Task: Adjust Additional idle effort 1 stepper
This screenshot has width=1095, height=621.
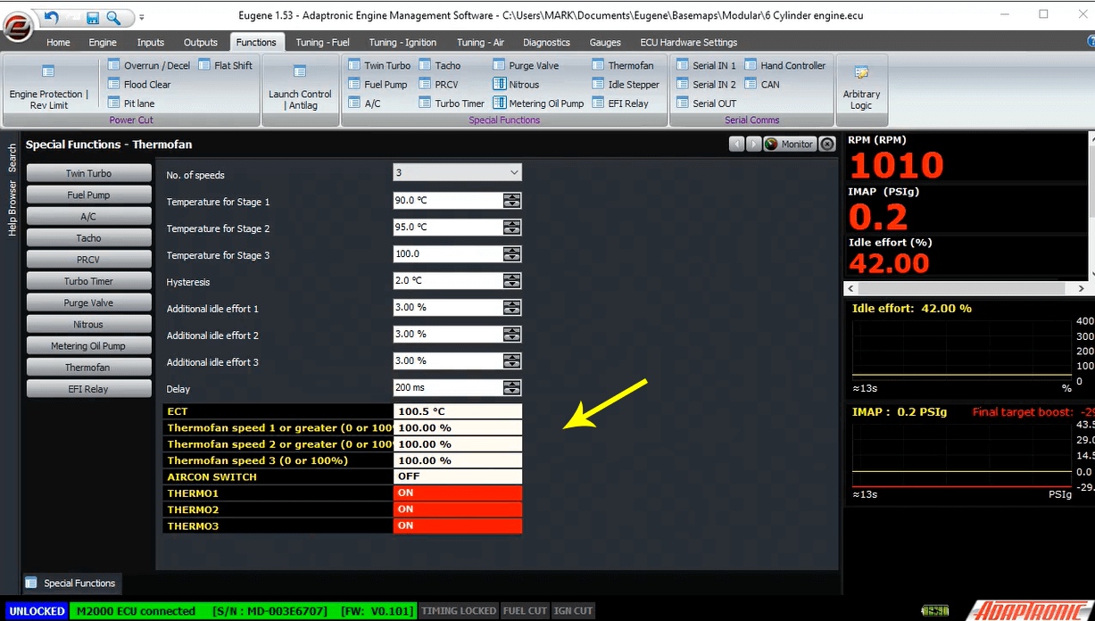Action: pos(511,308)
